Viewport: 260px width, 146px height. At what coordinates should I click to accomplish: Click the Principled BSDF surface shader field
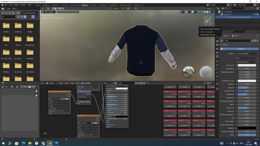[246, 54]
